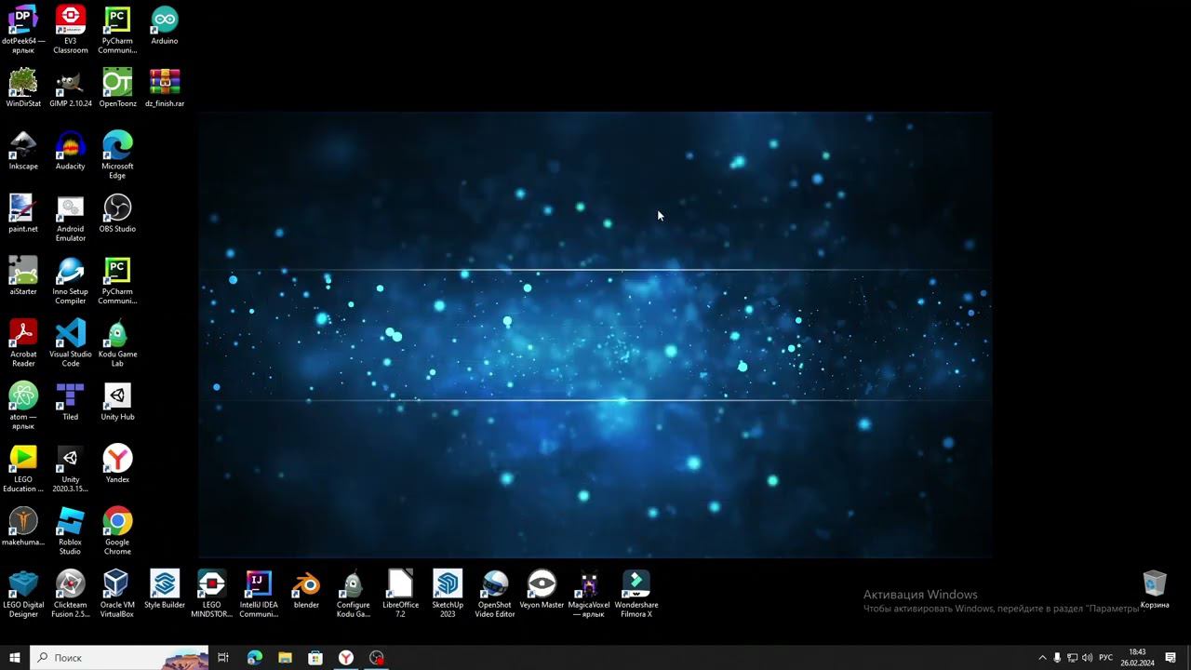The width and height of the screenshot is (1191, 670).
Task: Click the LEGO MINDSTORMS desktop shortcut
Action: [211, 593]
